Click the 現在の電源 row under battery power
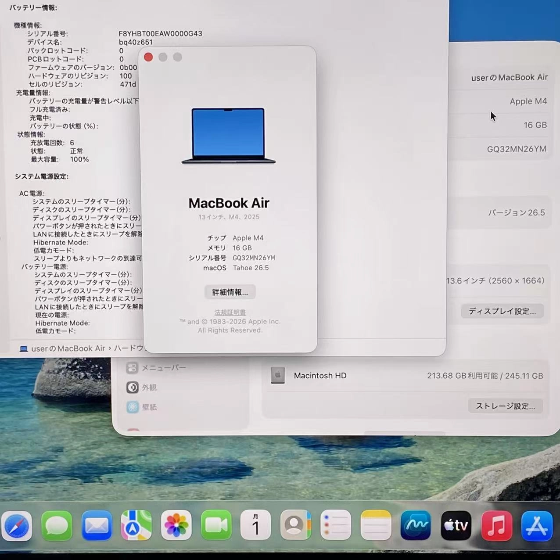The height and width of the screenshot is (560, 560). pos(52,315)
